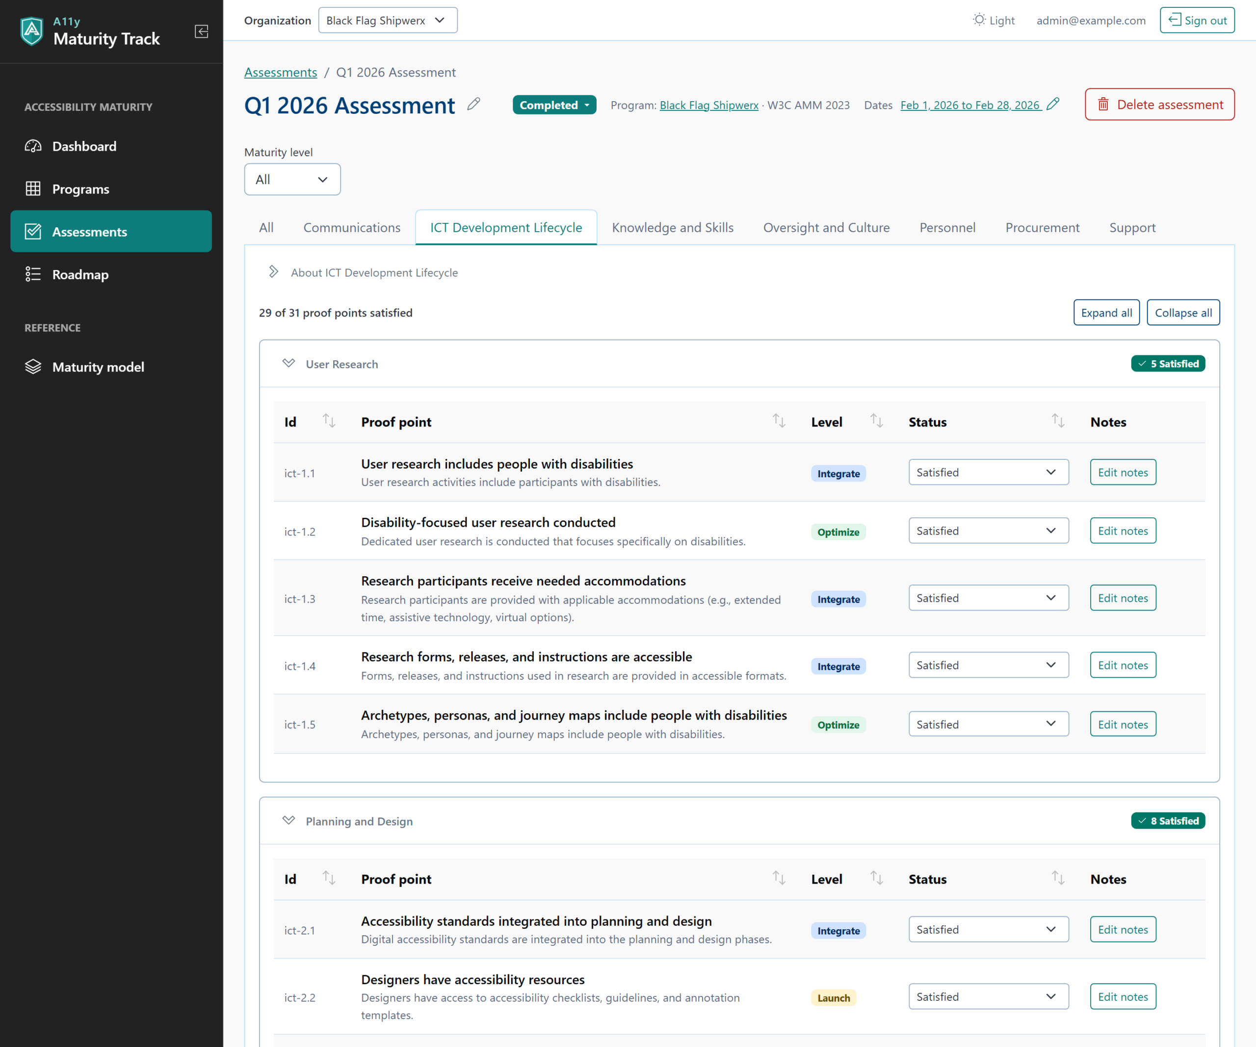Viewport: 1256px width, 1047px height.
Task: Open status dropdown for ict-2.2
Action: click(989, 997)
